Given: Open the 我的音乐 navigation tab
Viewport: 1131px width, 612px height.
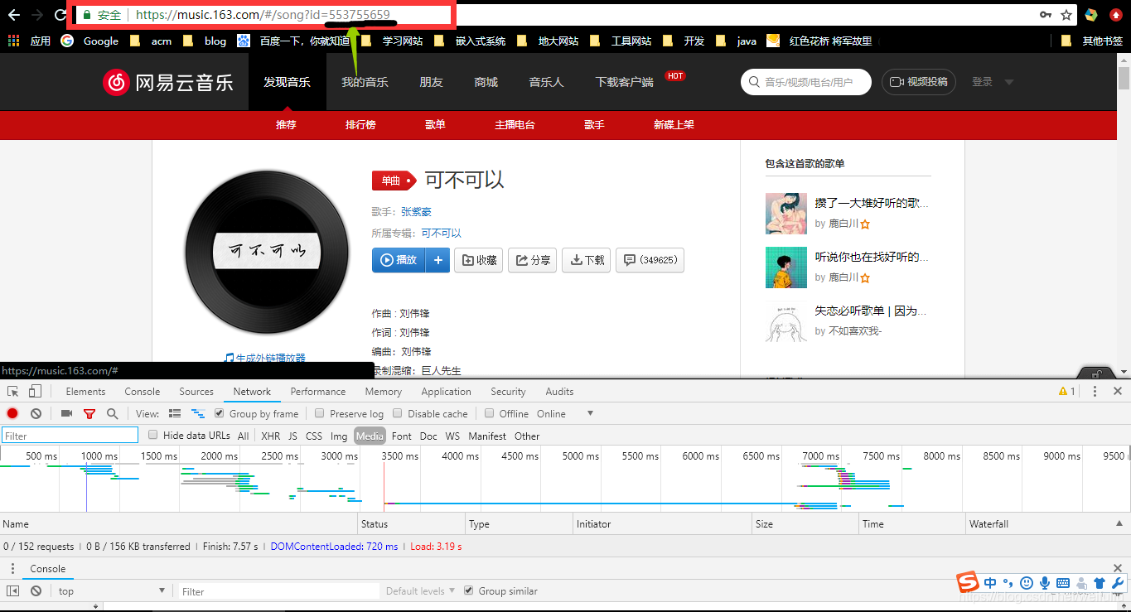Looking at the screenshot, I should [365, 82].
